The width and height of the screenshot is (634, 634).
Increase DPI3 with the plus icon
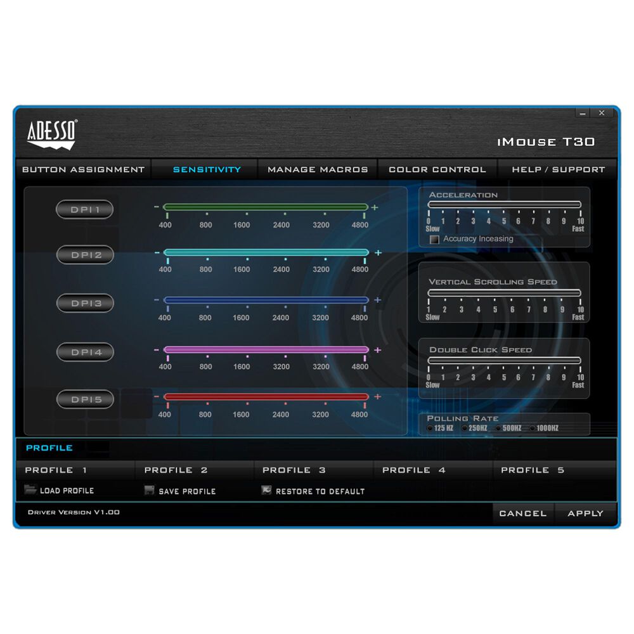coord(378,300)
